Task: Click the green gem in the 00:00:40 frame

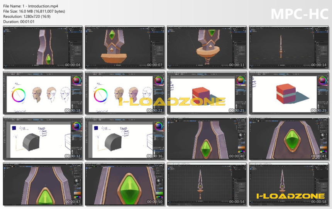Action: 206,149
